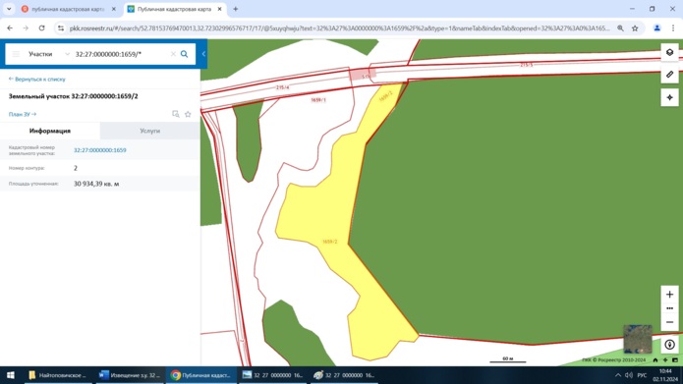The image size is (683, 384).
Task: Switch to first browser tab публичная кадастровая карта
Action: pyautogui.click(x=68, y=9)
